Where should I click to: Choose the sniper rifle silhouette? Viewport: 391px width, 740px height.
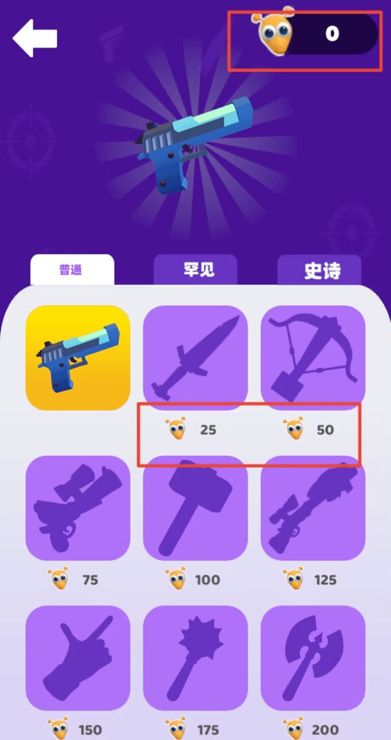click(x=313, y=508)
